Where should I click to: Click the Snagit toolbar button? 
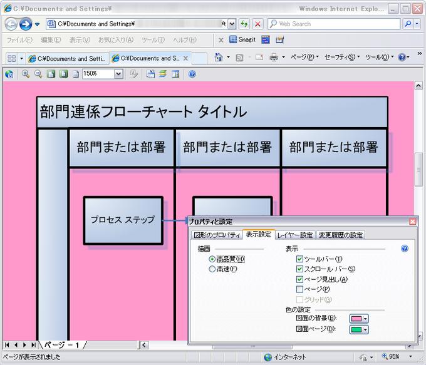pos(242,39)
